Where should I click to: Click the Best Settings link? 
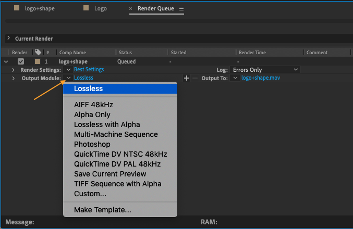(x=89, y=70)
